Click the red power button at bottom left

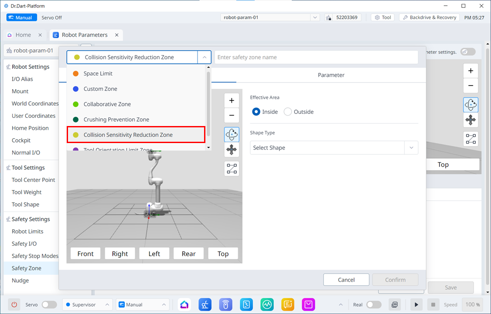14,304
